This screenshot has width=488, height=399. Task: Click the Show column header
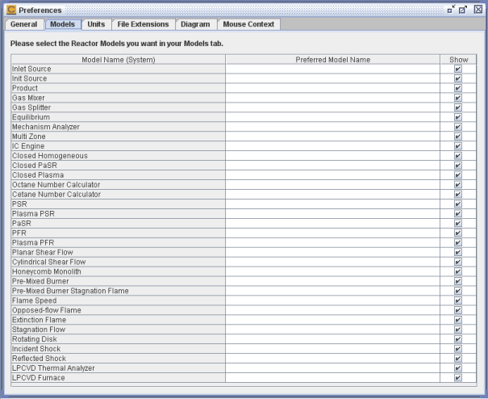[x=458, y=60]
